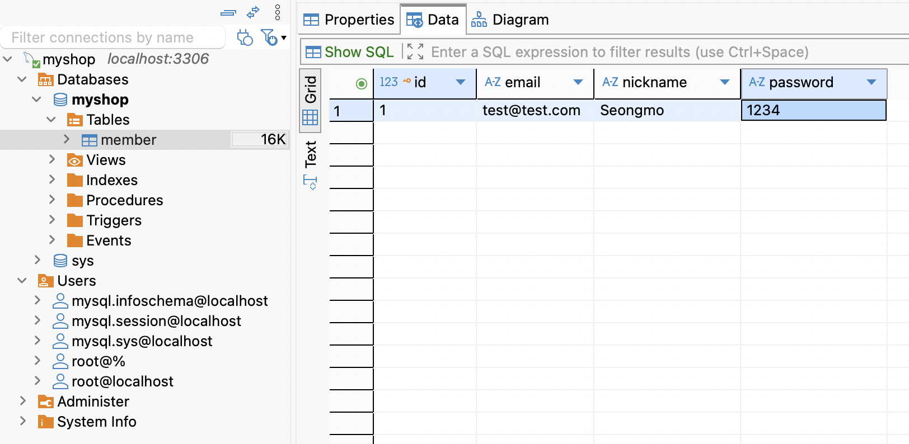This screenshot has width=909, height=444.
Task: Click the collapse all icon in navigator toolbar
Action: (x=228, y=12)
